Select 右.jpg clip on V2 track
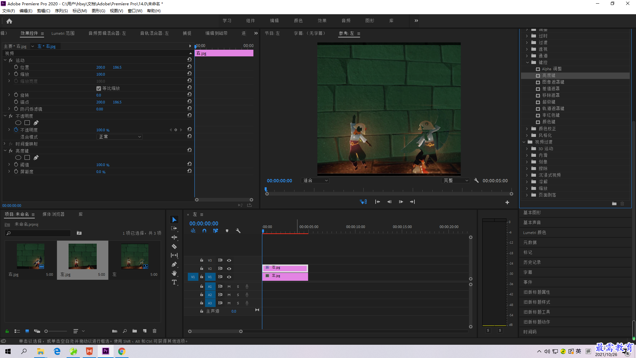The height and width of the screenshot is (358, 636). [x=285, y=268]
